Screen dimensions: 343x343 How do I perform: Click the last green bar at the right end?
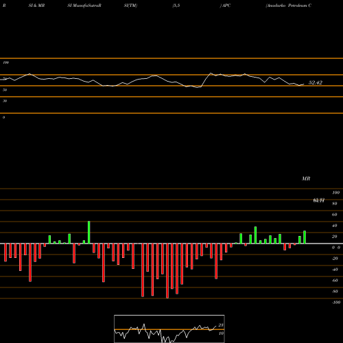305,237
